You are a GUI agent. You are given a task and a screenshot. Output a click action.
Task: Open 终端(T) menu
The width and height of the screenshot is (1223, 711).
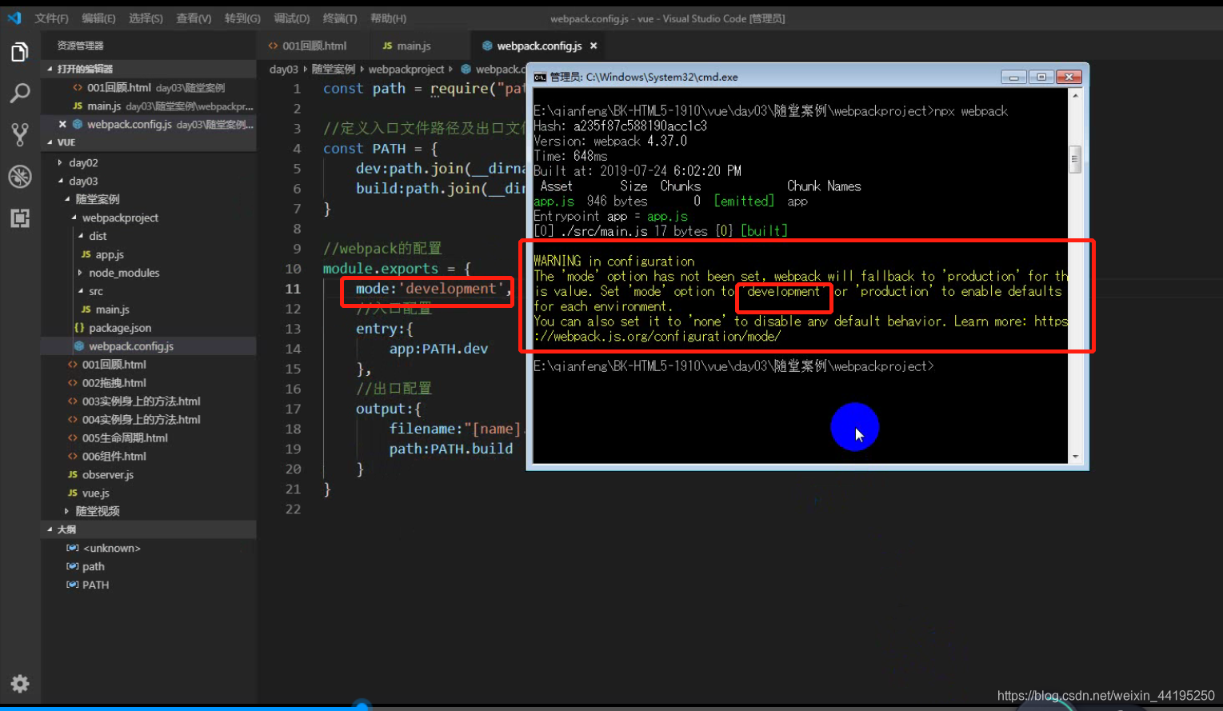pos(340,18)
